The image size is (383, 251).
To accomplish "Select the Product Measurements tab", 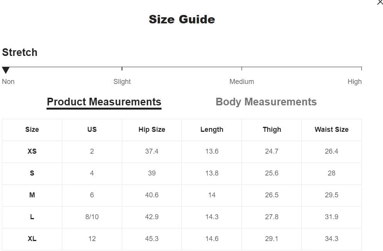I will [104, 102].
